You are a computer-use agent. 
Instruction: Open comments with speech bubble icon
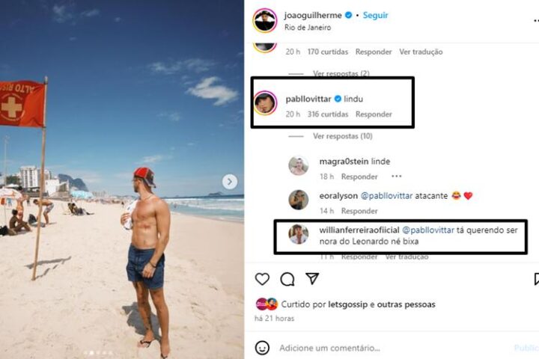click(x=287, y=279)
